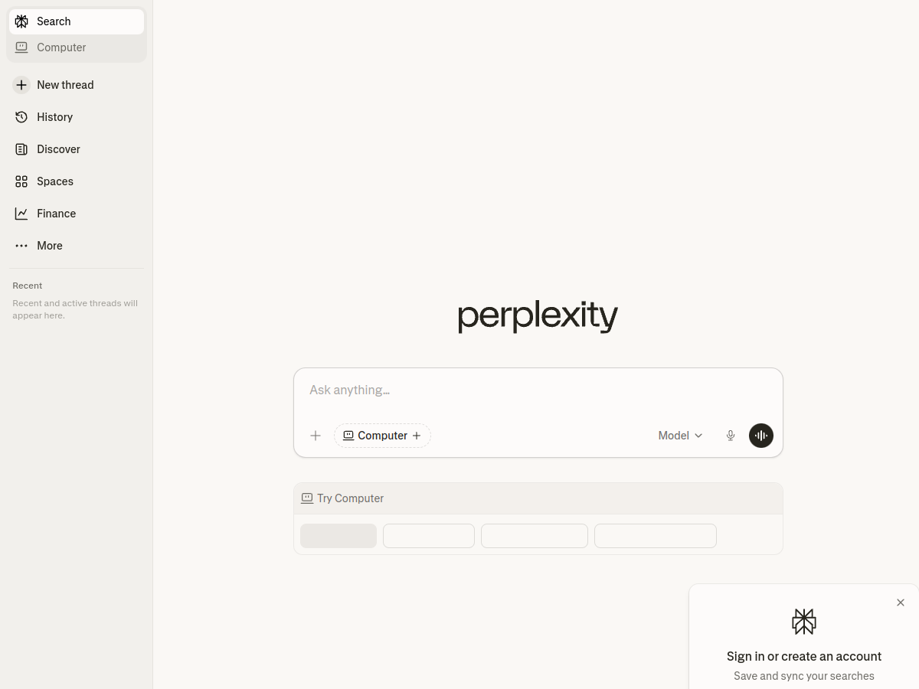The width and height of the screenshot is (919, 689).
Task: Click the plus icon to attach files
Action: (x=315, y=435)
